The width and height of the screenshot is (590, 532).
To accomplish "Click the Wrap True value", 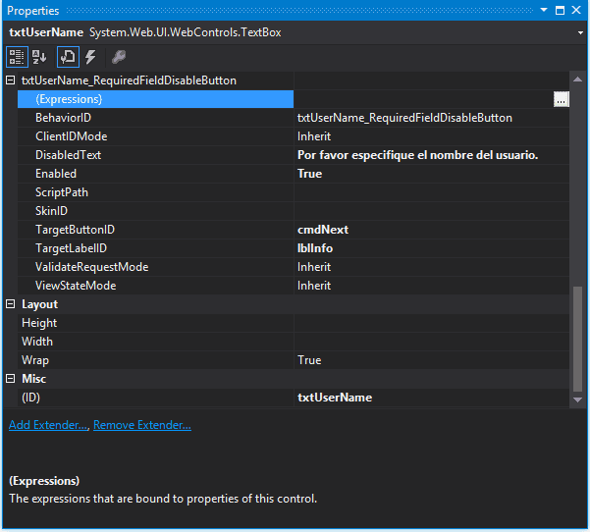I will (431, 360).
